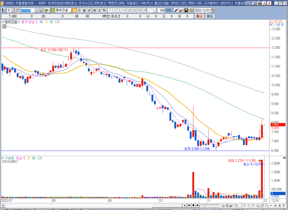288x210 pixels.
Task: Open chart settings gear icon in toolbar
Action: coord(191,10)
